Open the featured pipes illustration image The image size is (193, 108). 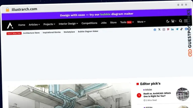pyautogui.click(x=70, y=96)
